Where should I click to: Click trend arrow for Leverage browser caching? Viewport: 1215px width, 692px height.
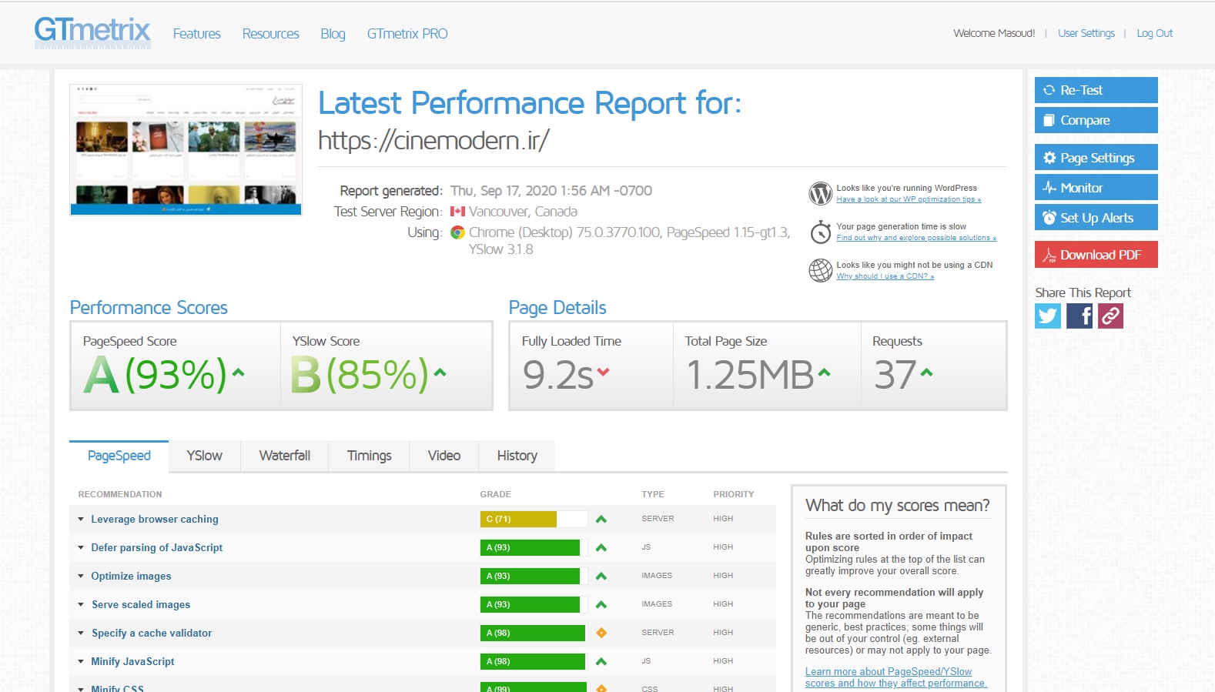point(601,520)
